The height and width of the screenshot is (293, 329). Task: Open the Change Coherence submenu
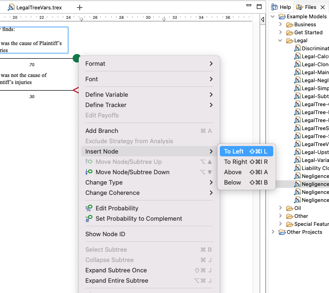point(149,193)
